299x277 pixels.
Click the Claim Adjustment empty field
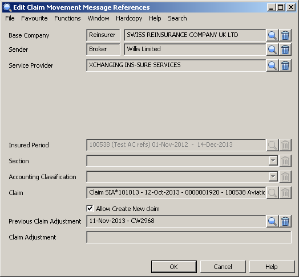point(189,237)
